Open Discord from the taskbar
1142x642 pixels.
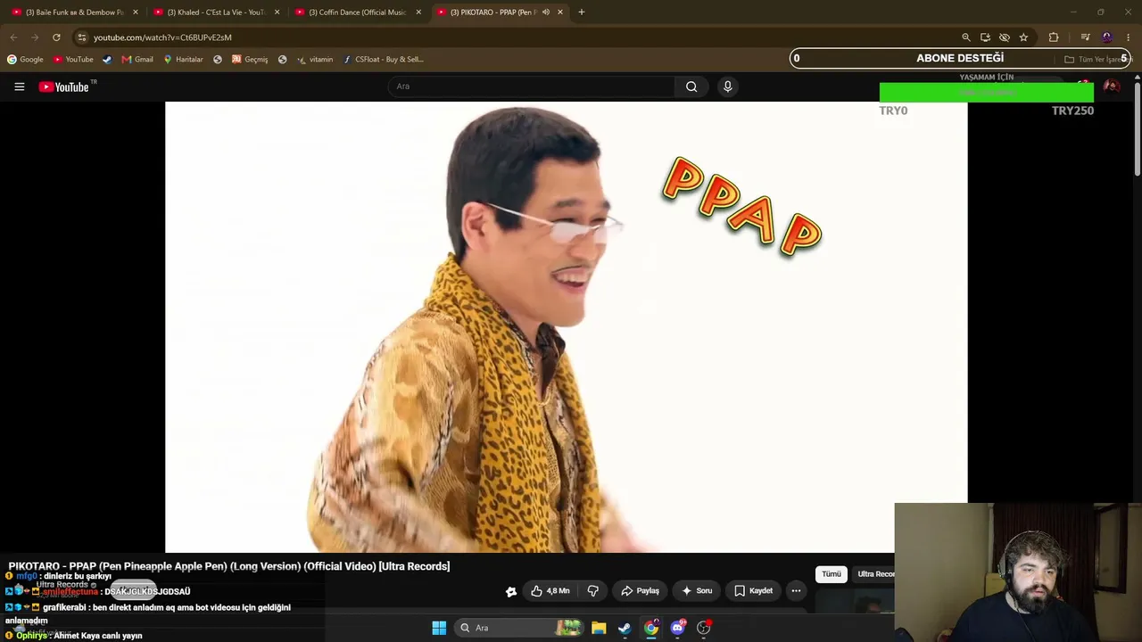pos(677,628)
